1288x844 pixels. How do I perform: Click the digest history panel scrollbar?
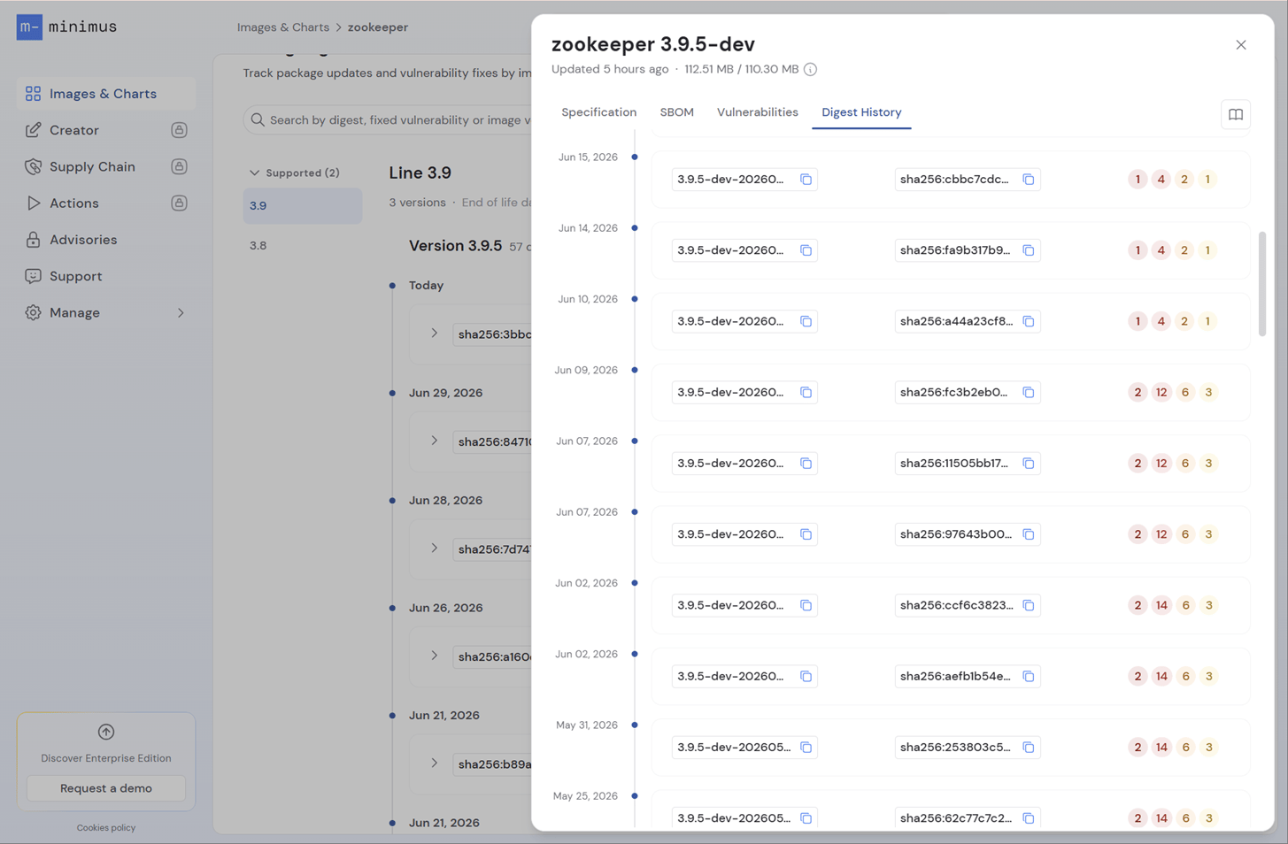point(1261,284)
